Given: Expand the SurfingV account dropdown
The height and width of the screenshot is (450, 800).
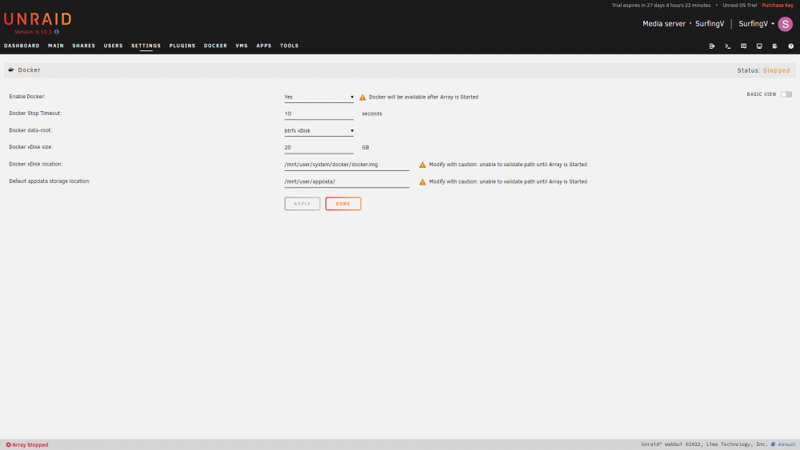Looking at the screenshot, I should point(757,24).
